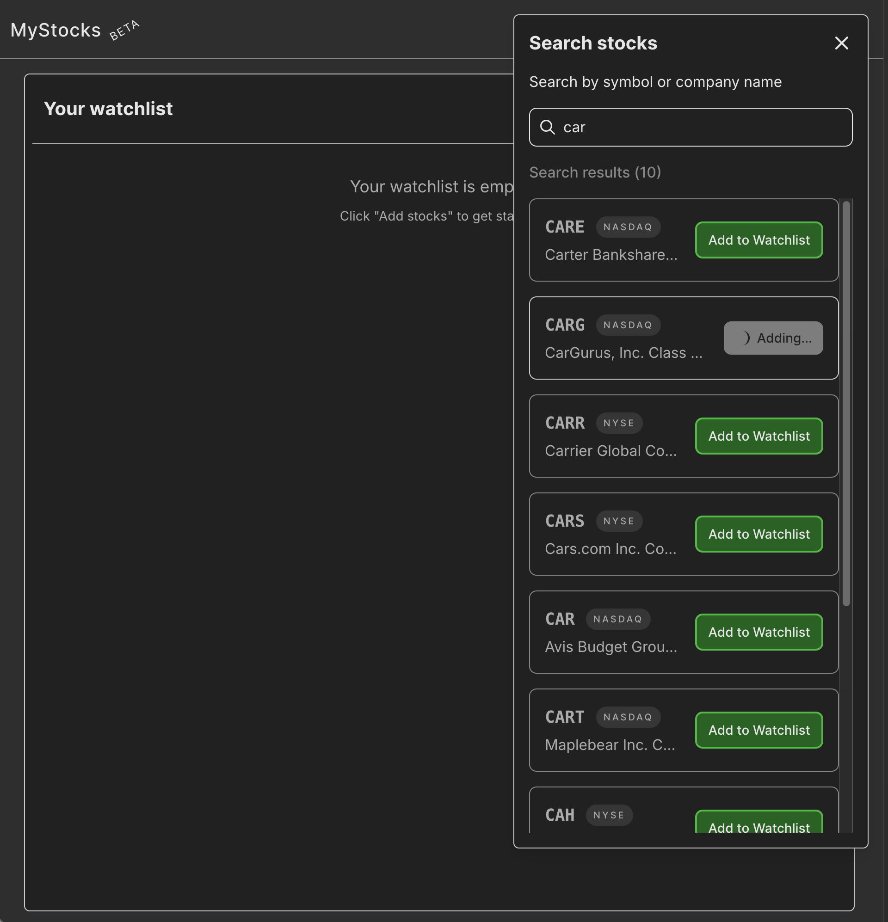Click the Your watchlist heading

(109, 109)
